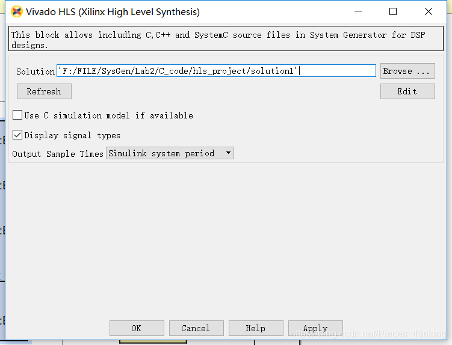
Task: Click the Refresh button
Action: [x=44, y=91]
